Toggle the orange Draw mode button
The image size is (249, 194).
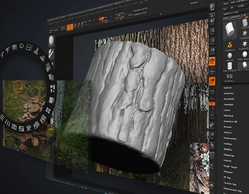(x=72, y=27)
